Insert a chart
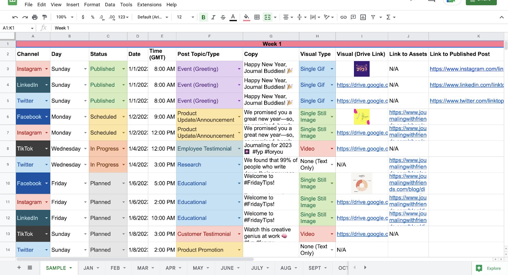The width and height of the screenshot is (508, 275). coord(363,17)
